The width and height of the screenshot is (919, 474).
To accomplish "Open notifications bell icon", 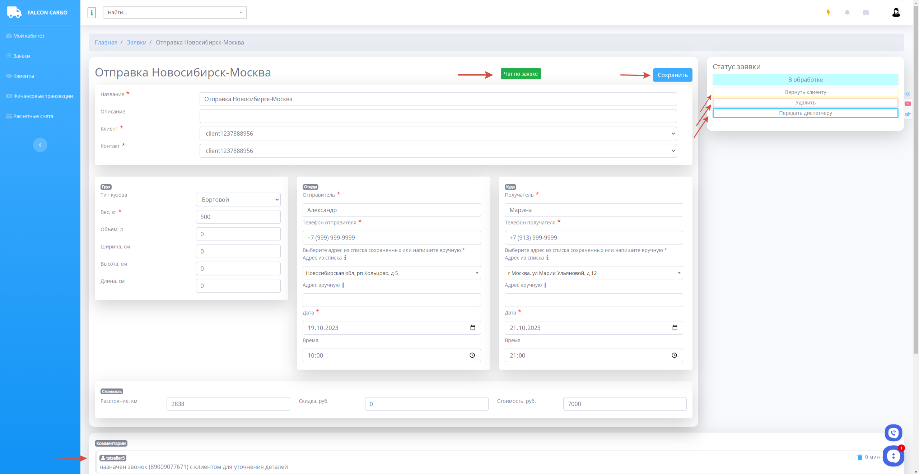I will click(847, 13).
